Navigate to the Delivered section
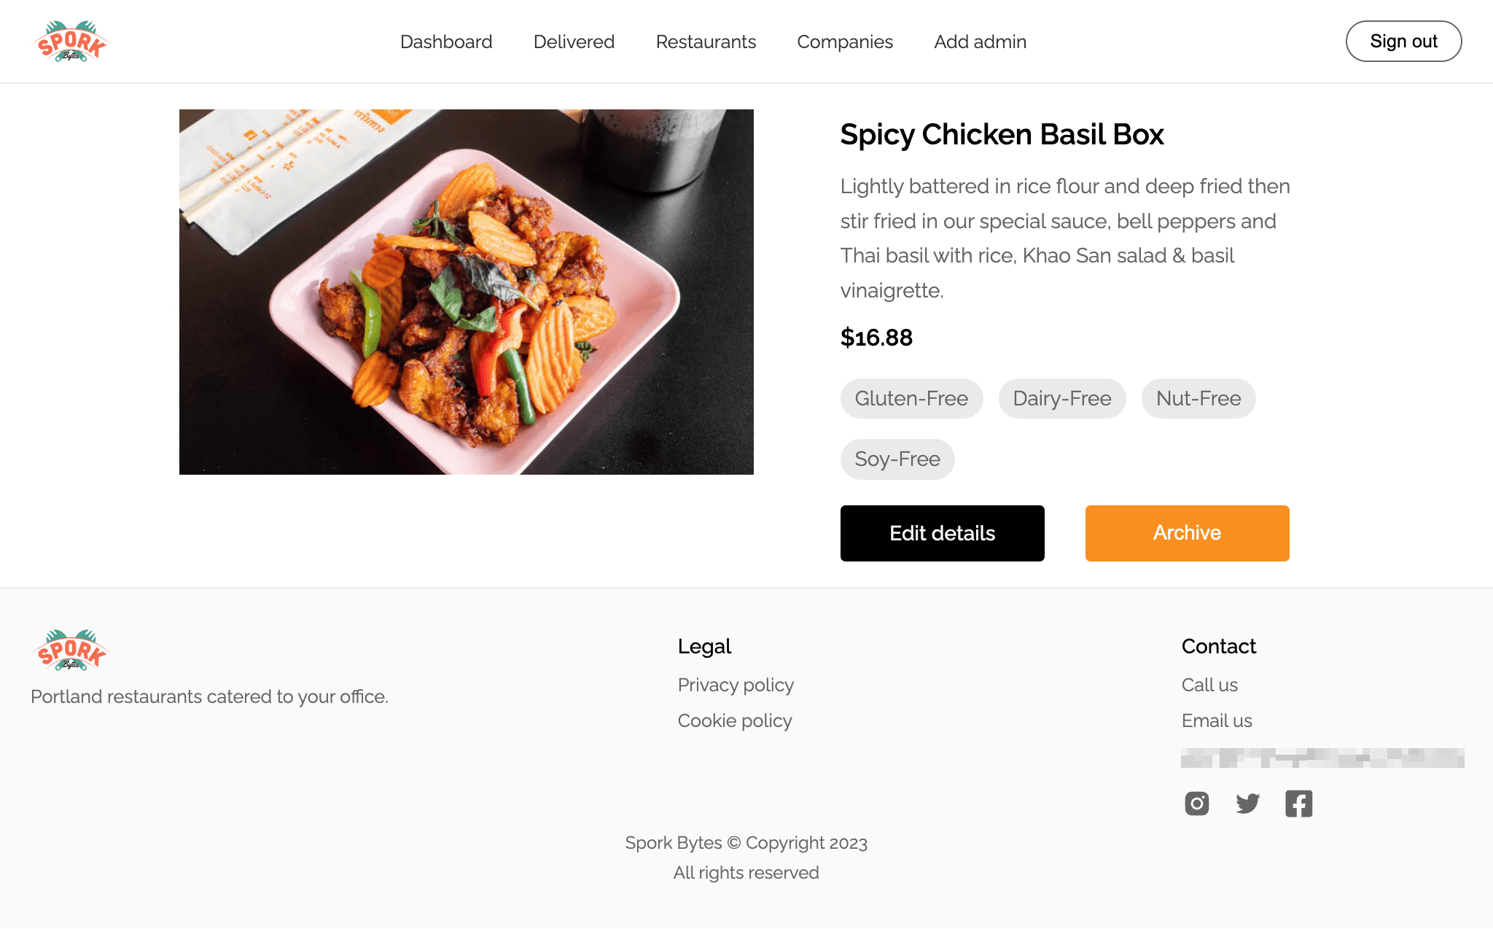The image size is (1493, 929). pyautogui.click(x=574, y=42)
